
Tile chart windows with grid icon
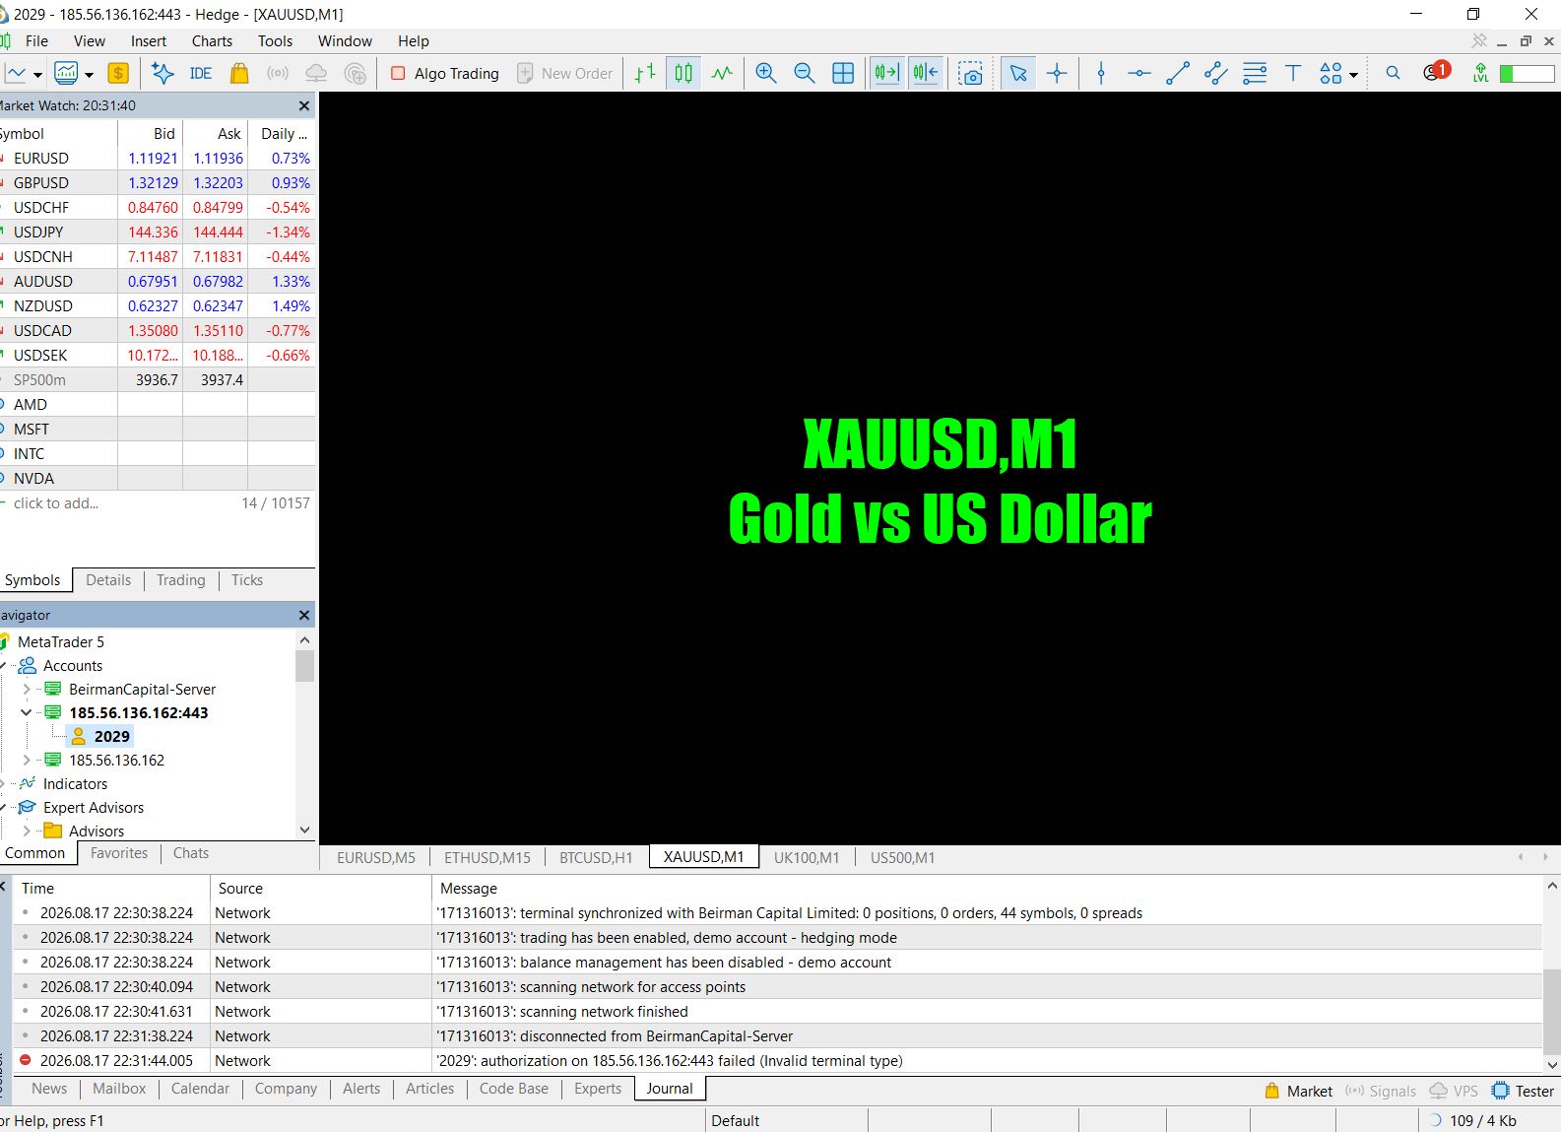(x=843, y=73)
